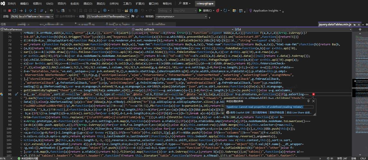368x160 pixels.
Task: Expand the Application Insights dropdown arrow
Action: tap(280, 11)
